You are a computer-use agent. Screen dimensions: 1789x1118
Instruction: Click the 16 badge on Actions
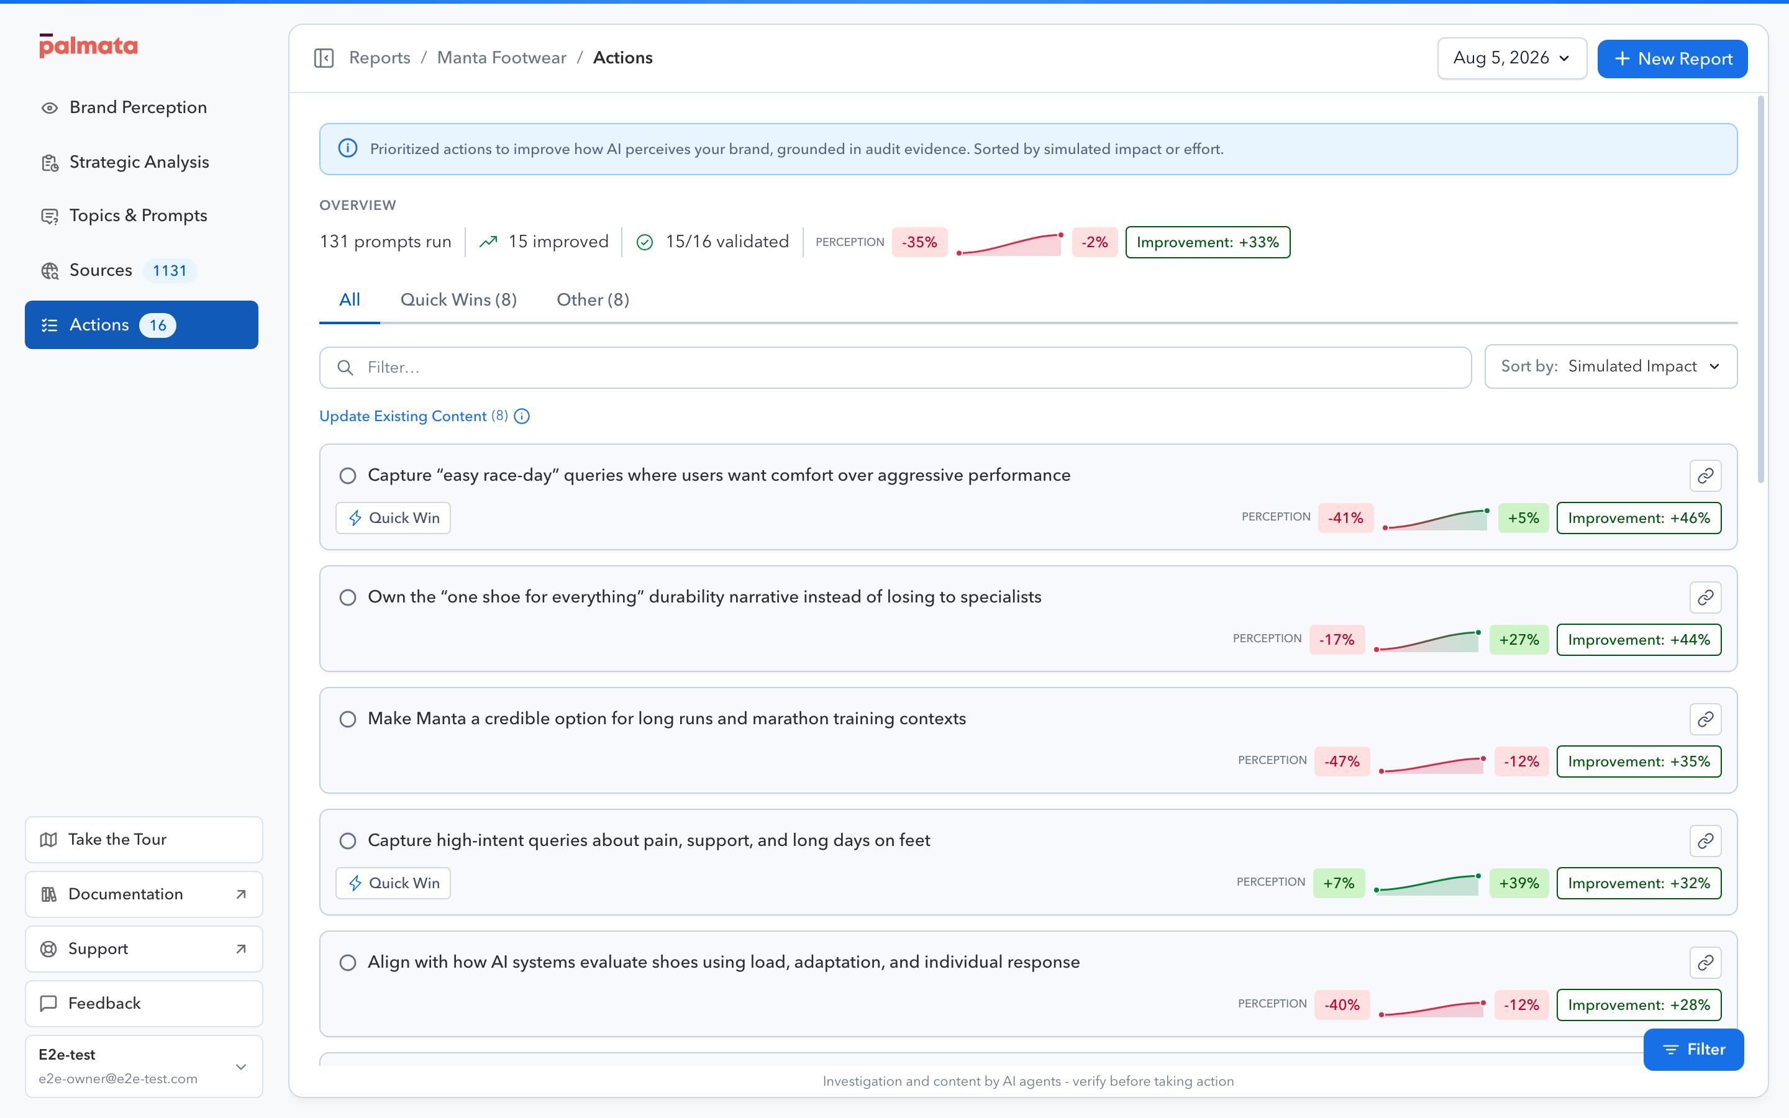click(x=157, y=325)
